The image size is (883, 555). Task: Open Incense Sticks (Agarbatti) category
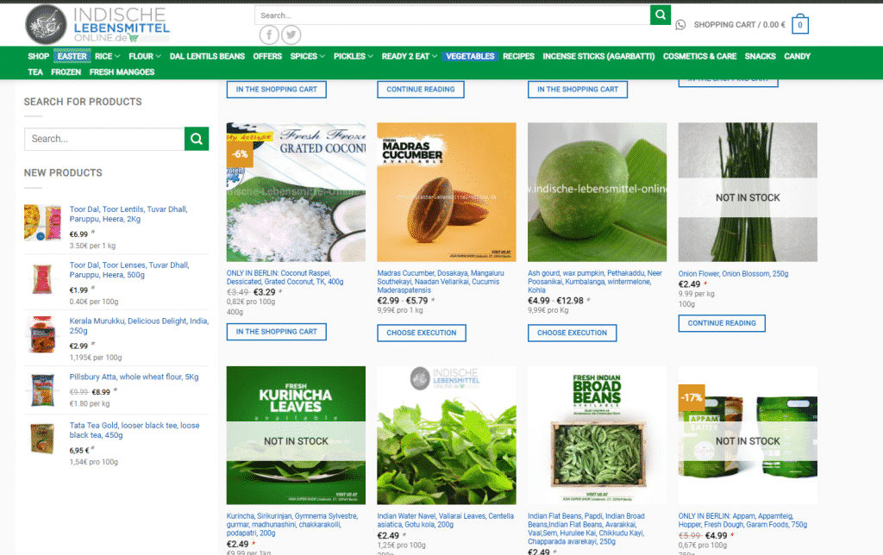[598, 56]
